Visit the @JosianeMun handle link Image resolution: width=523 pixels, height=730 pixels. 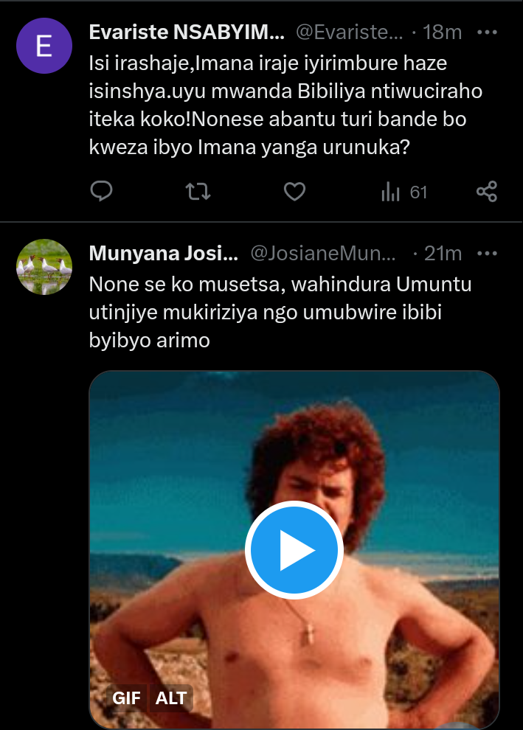point(323,254)
